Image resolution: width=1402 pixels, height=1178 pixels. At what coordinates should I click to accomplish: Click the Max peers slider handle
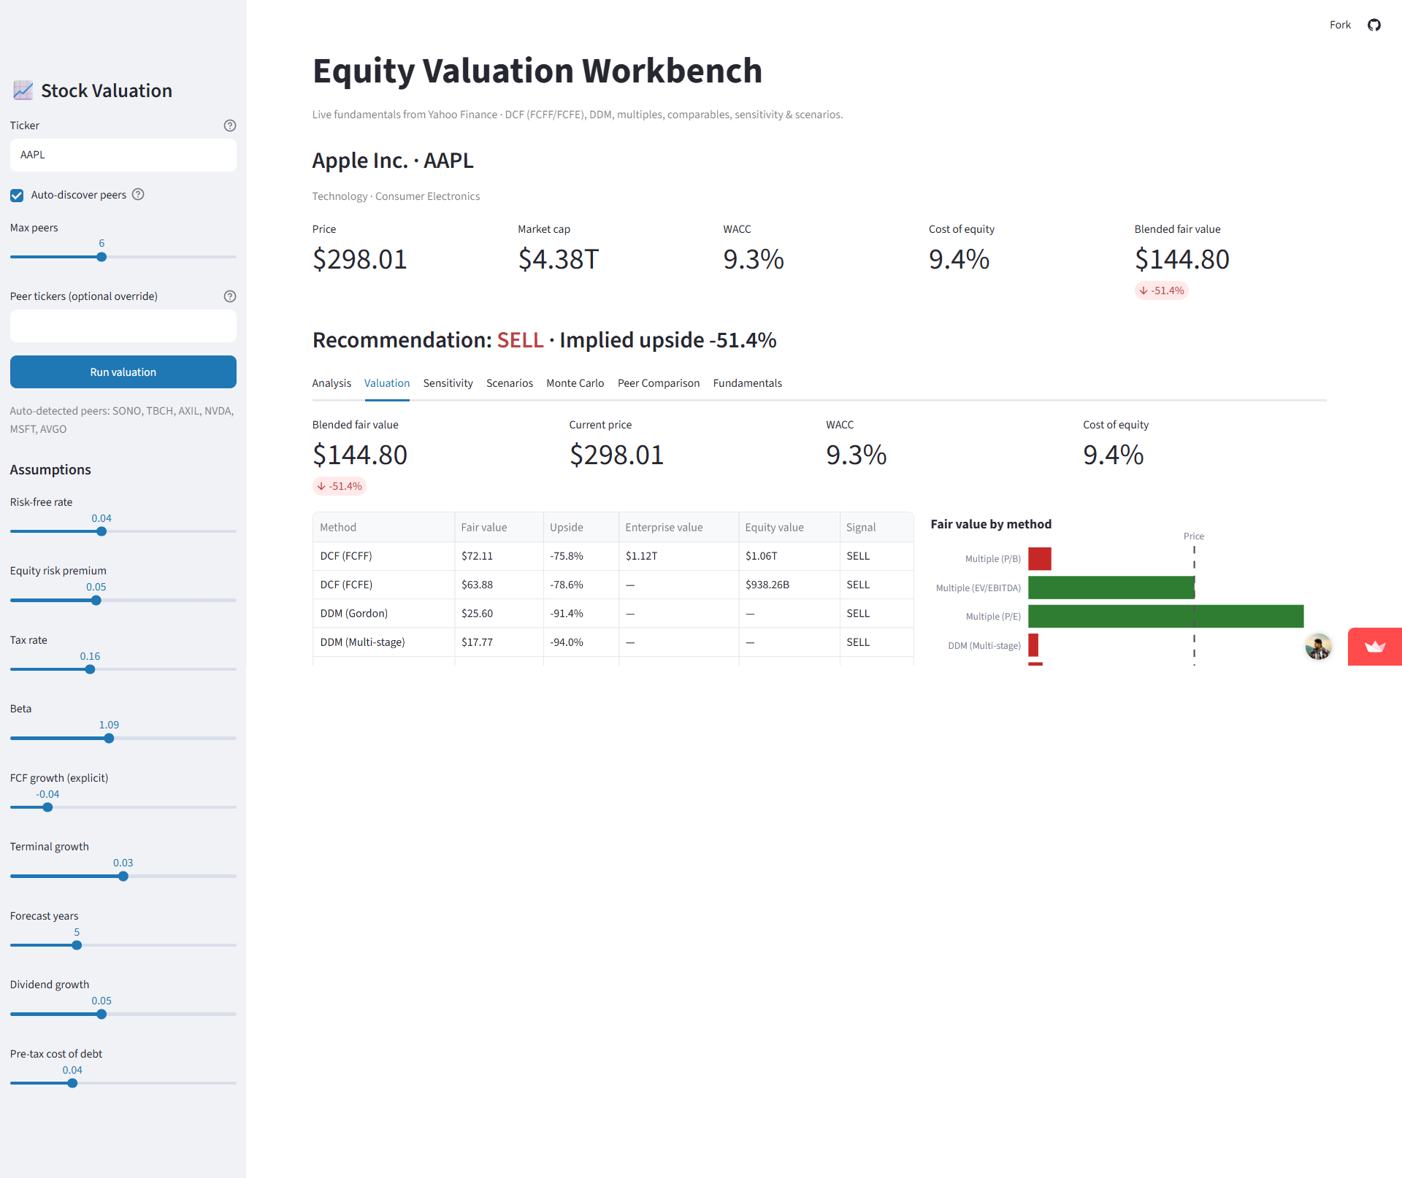pyautogui.click(x=101, y=257)
